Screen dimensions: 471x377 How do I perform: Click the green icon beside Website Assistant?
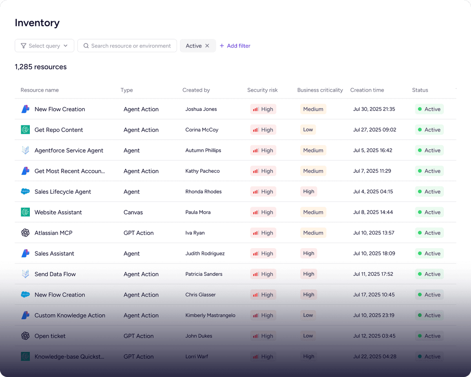[25, 212]
